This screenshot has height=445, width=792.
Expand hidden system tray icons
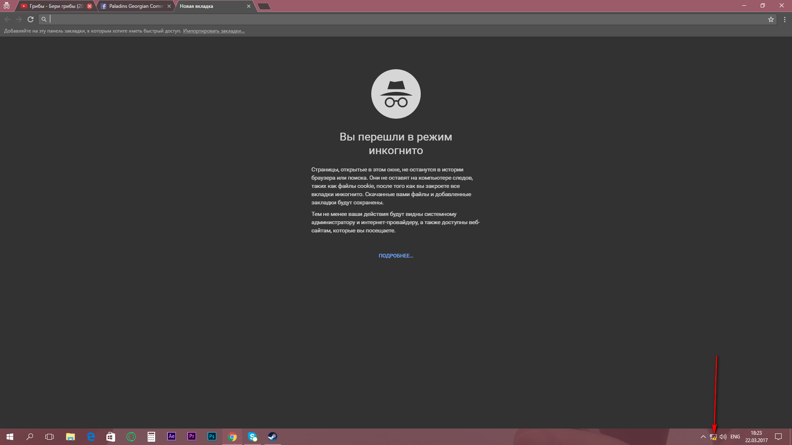click(703, 437)
